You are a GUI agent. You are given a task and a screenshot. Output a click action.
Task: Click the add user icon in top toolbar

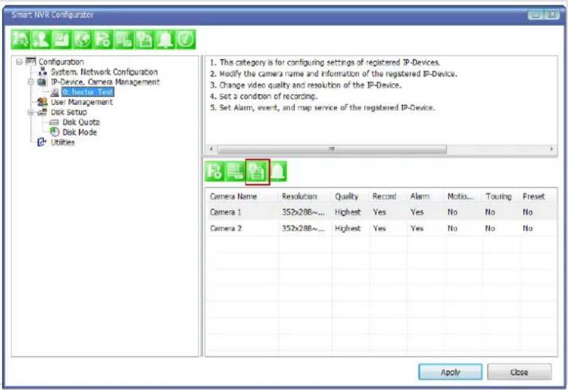pyautogui.click(x=41, y=40)
